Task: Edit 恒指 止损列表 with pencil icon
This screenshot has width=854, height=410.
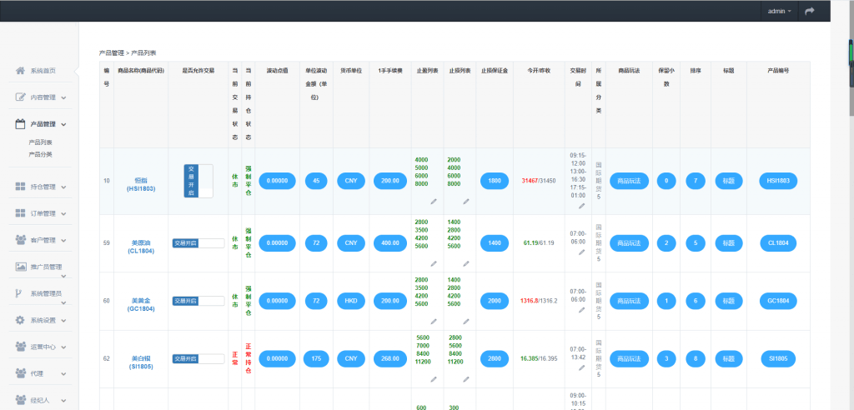Action: (x=465, y=202)
